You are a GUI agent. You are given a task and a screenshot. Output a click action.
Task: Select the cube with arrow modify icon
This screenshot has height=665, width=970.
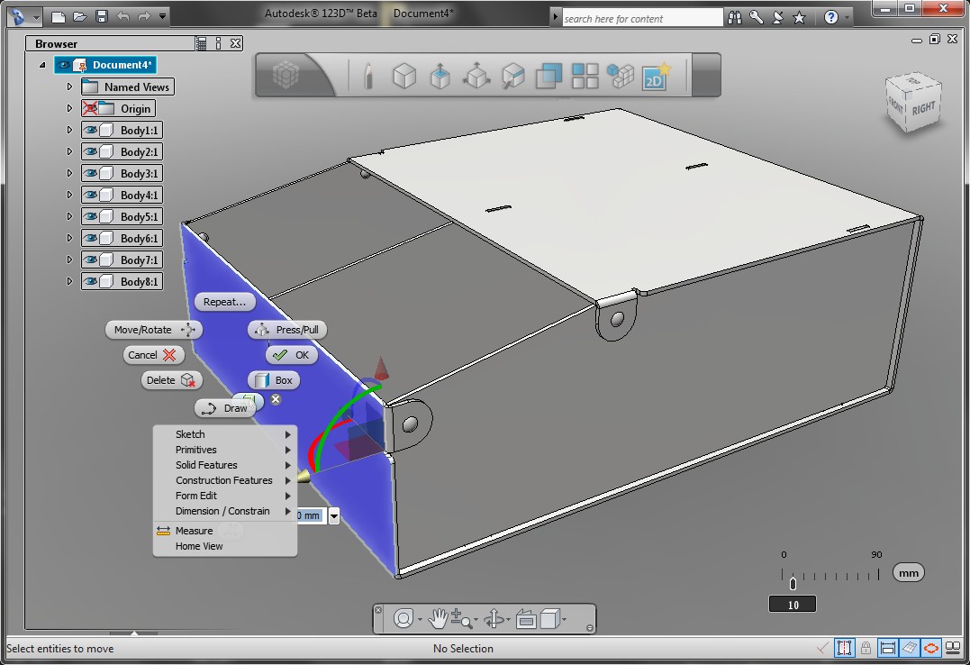(512, 77)
